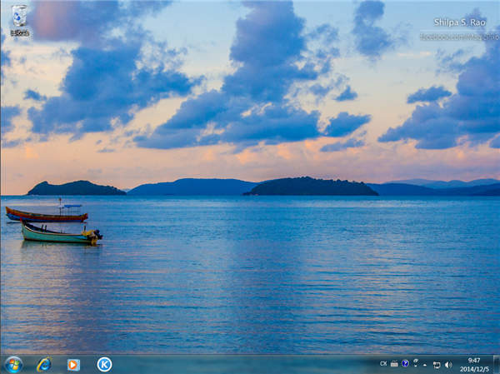Click the input language indicator in tray
Image resolution: width=500 pixels, height=374 pixels.
pyautogui.click(x=383, y=364)
